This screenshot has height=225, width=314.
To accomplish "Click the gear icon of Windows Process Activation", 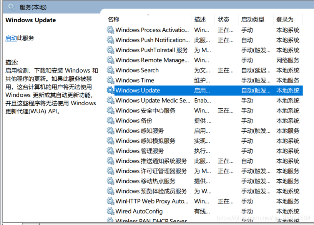I will pos(110,30).
